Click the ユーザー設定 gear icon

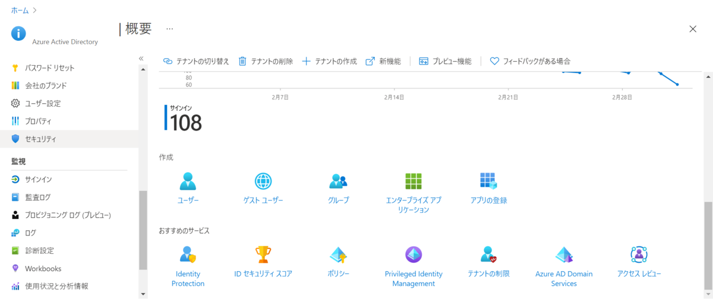click(15, 103)
